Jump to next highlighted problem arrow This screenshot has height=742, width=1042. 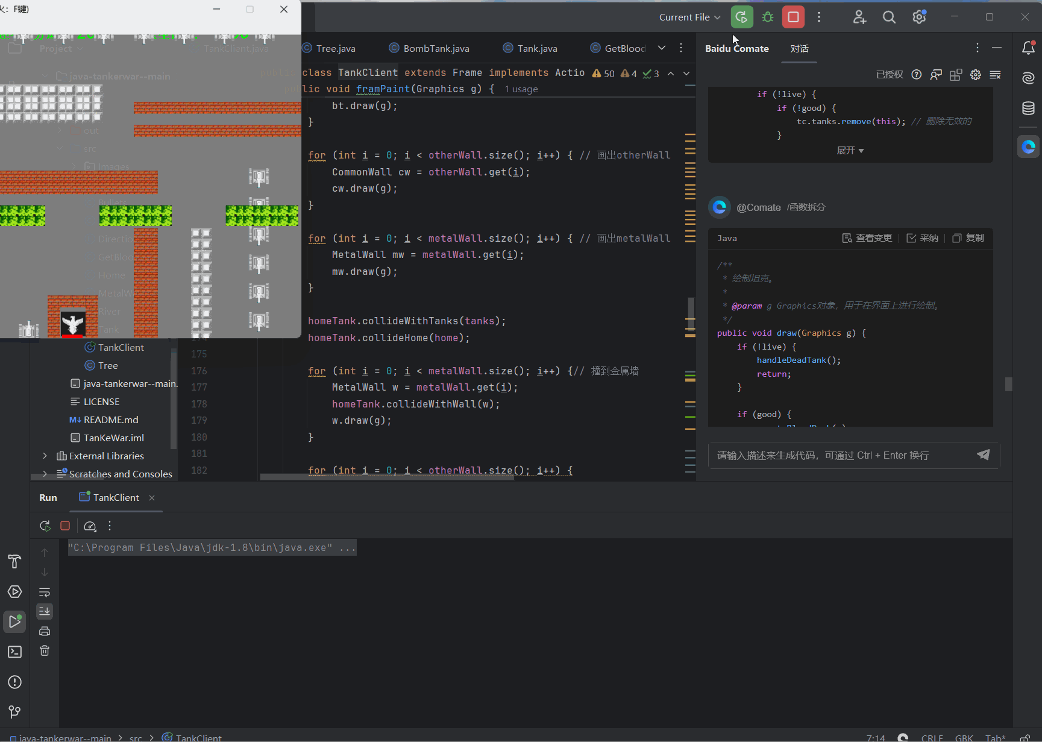[x=686, y=73]
